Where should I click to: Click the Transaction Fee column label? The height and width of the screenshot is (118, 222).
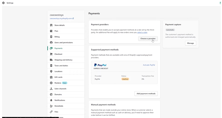[148, 76]
